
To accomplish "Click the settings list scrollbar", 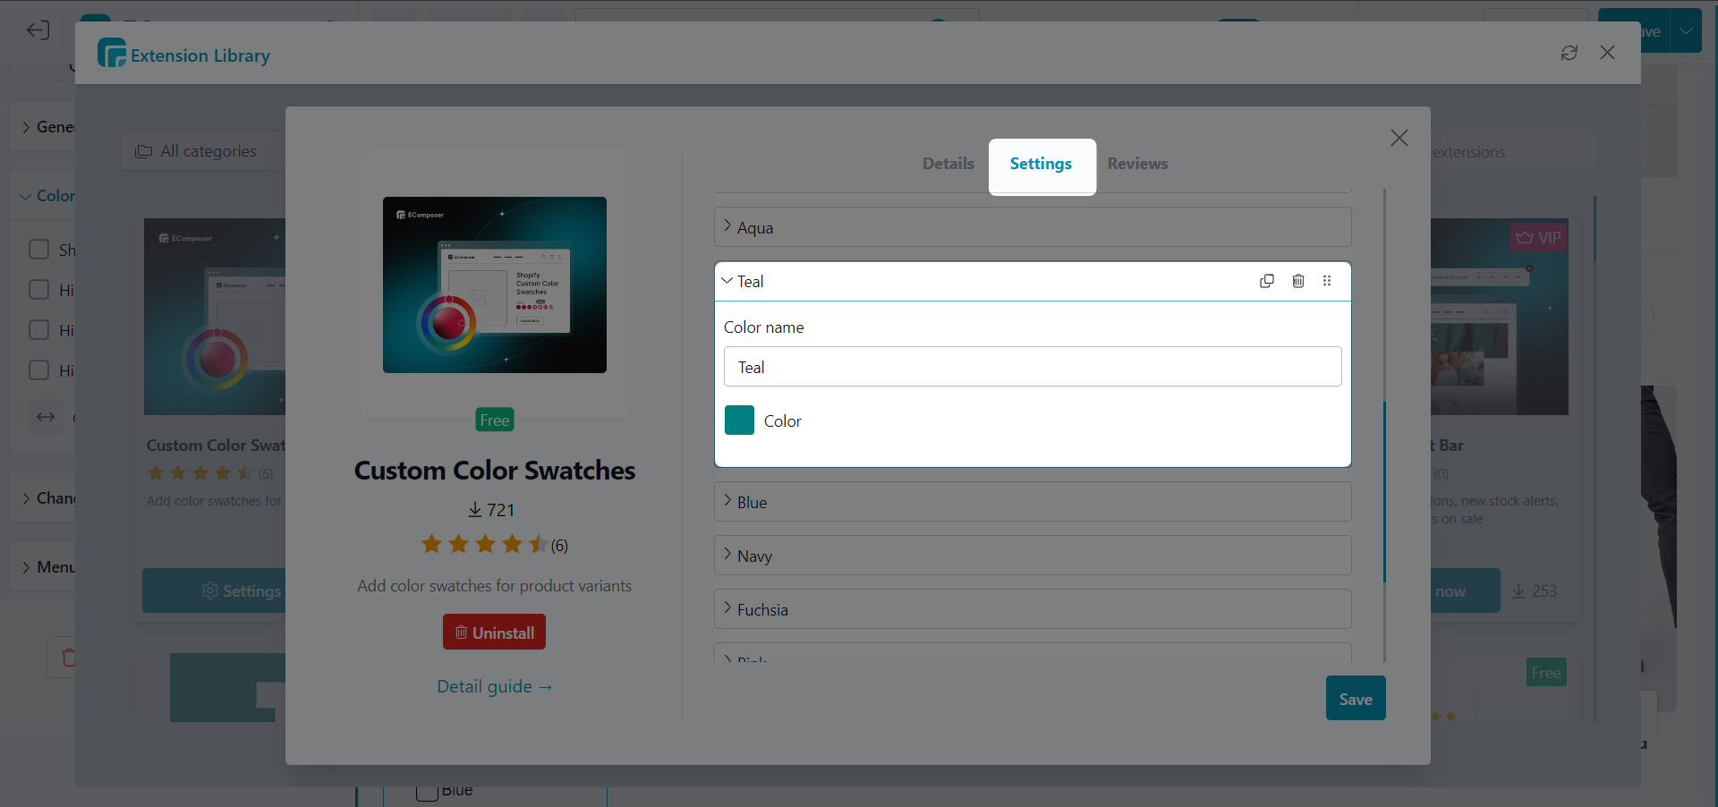I will 1384,492.
